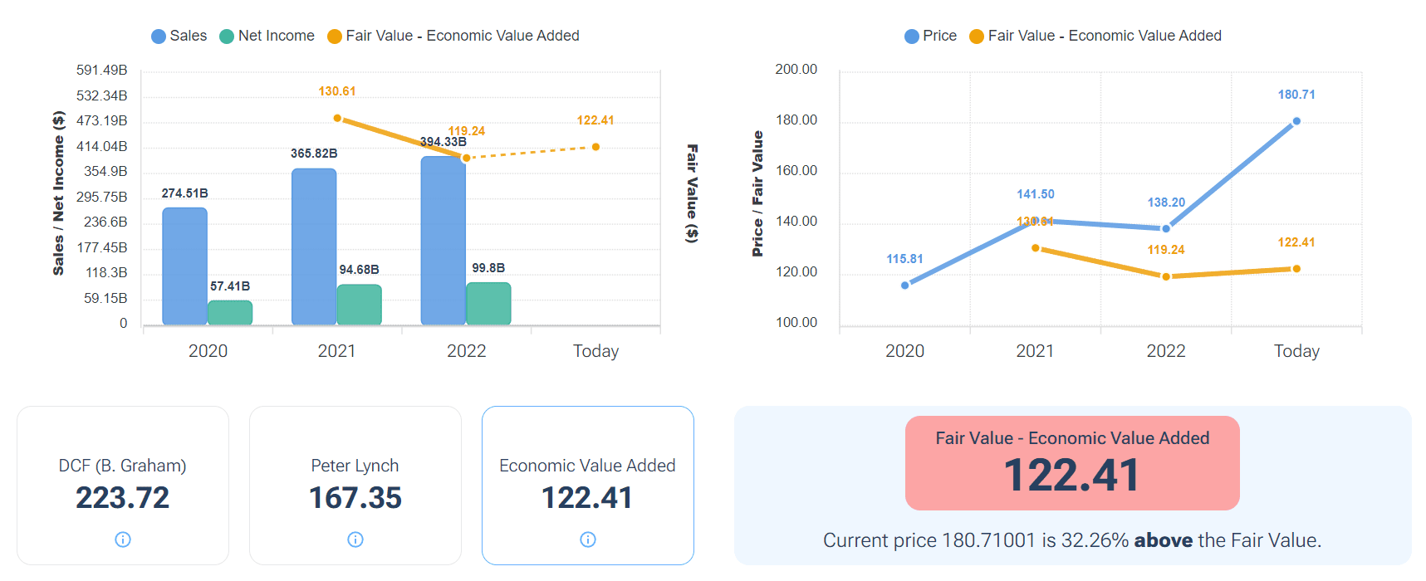Toggle Sales series in left chart legend
The image size is (1426, 581).
[x=179, y=36]
